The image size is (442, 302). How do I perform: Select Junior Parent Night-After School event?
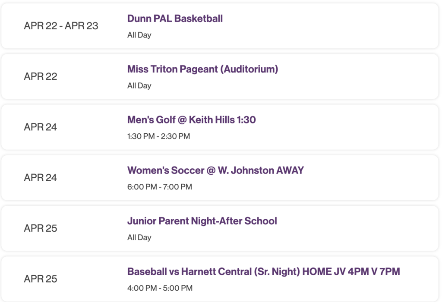[x=202, y=221]
